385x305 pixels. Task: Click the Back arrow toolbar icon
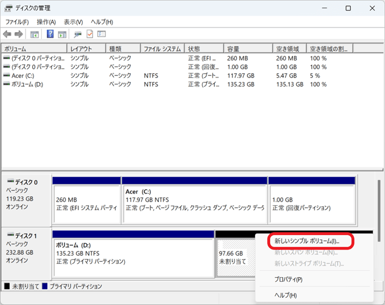[7, 34]
